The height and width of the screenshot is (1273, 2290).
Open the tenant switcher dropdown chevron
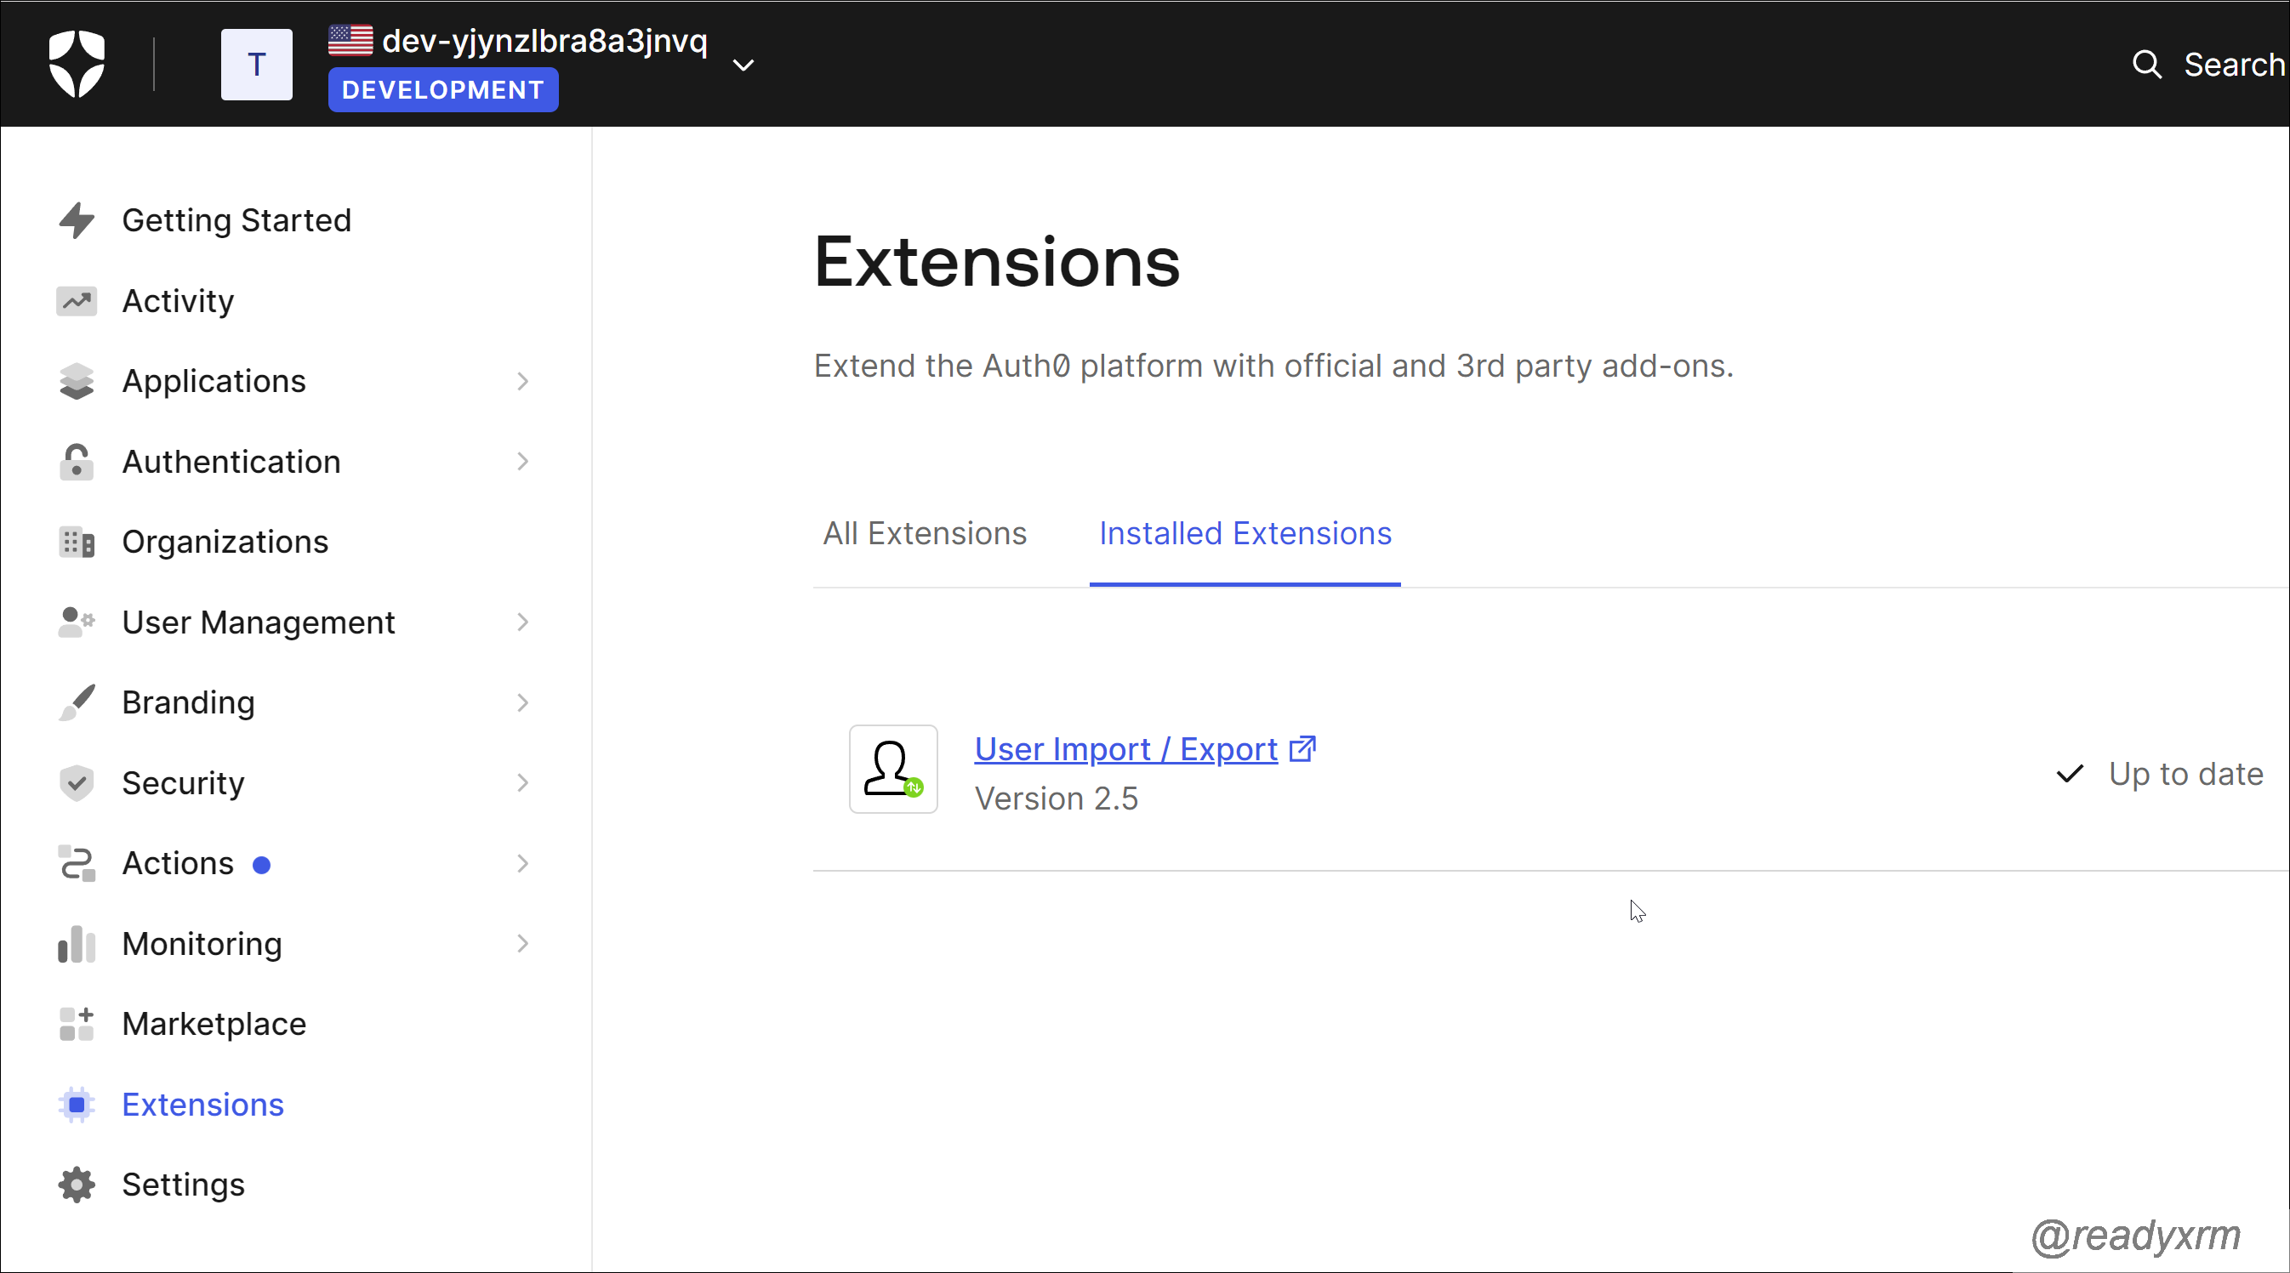743,64
